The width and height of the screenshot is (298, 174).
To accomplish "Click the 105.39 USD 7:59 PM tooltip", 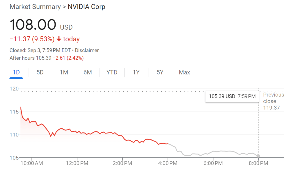I will coord(232,96).
